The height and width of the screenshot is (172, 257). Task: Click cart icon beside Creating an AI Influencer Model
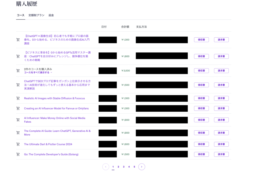(18, 109)
